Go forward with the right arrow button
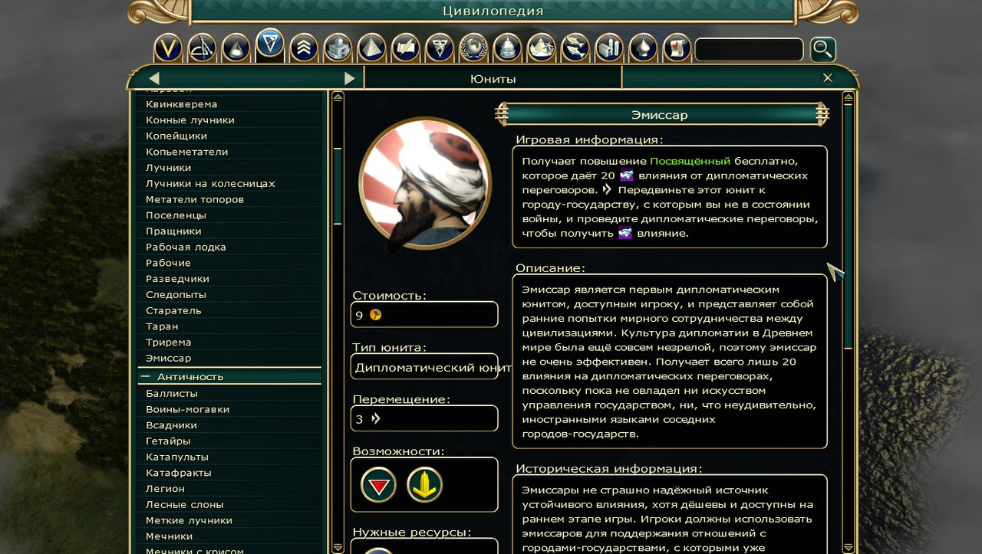The image size is (982, 554). [x=350, y=78]
